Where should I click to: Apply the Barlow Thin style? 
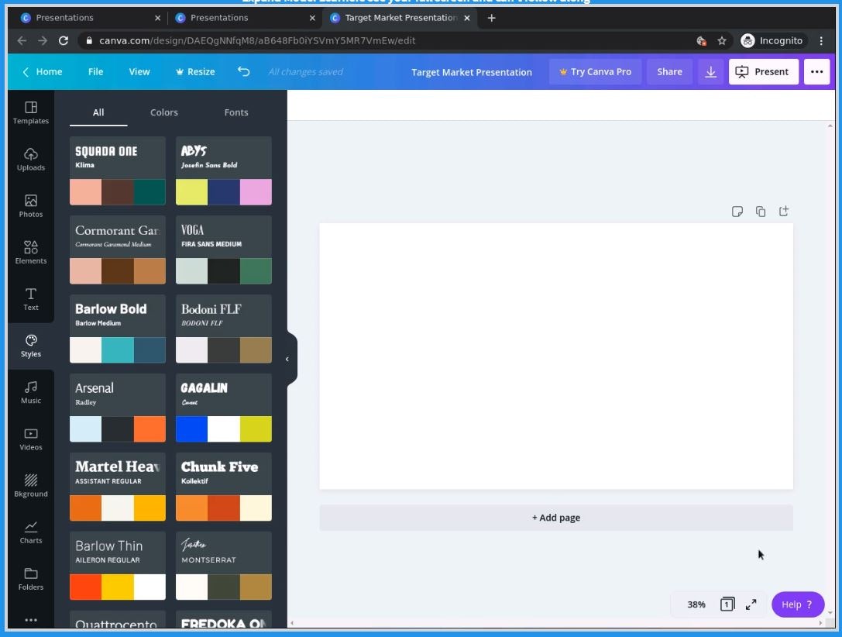pos(118,566)
